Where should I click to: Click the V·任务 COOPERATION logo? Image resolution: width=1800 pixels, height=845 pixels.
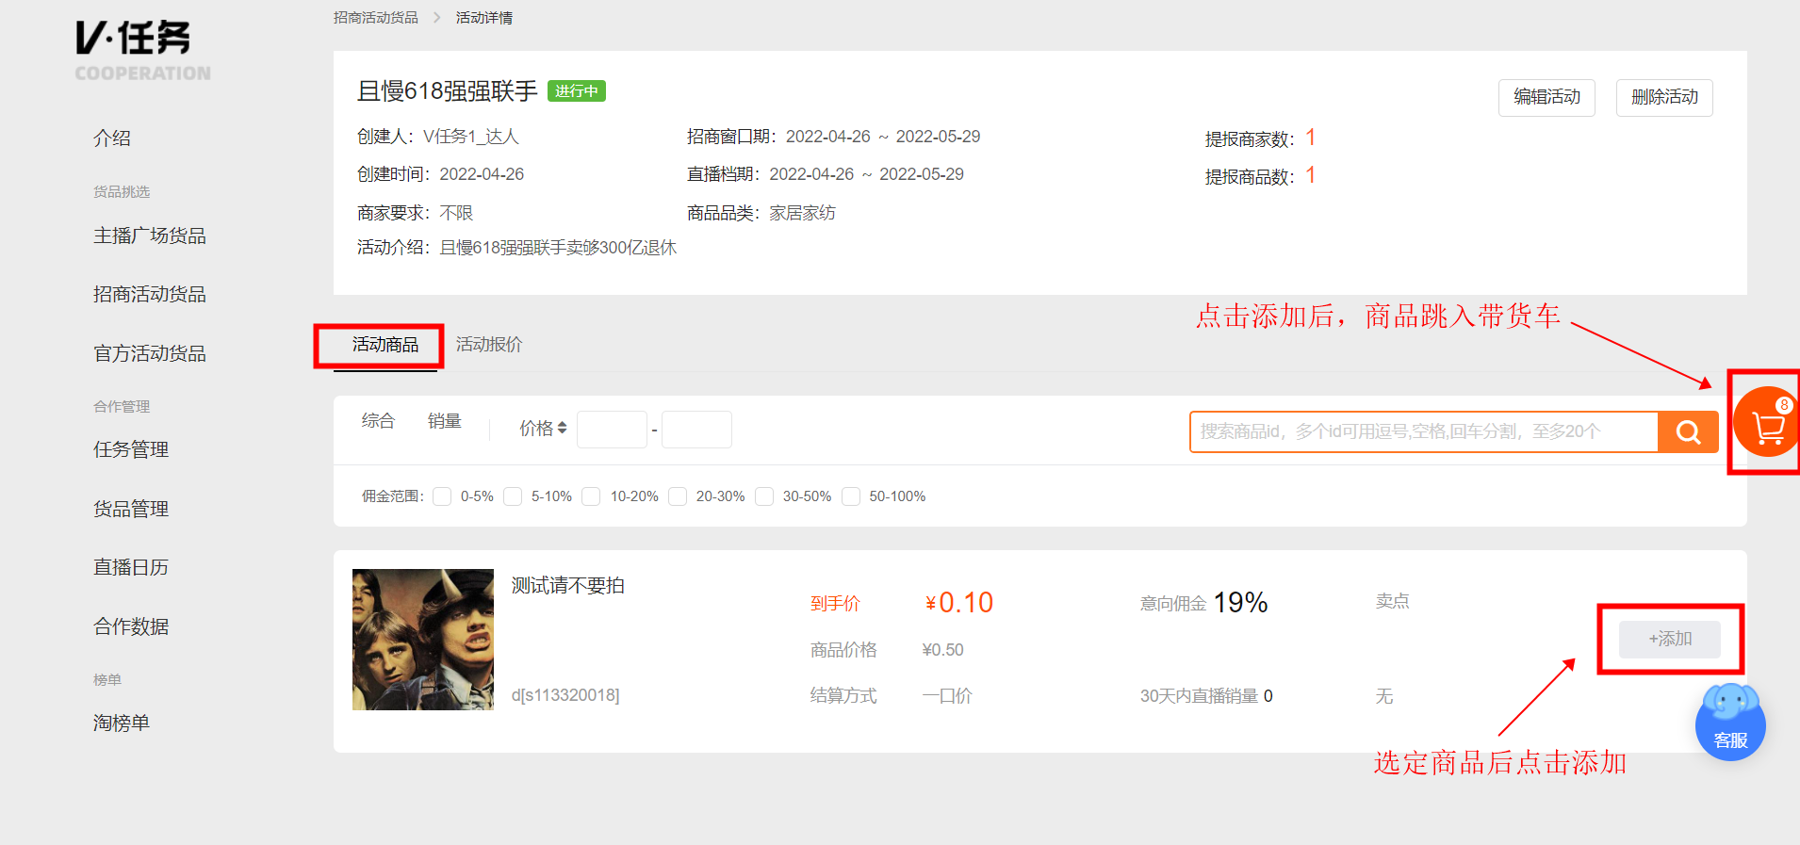pos(142,50)
